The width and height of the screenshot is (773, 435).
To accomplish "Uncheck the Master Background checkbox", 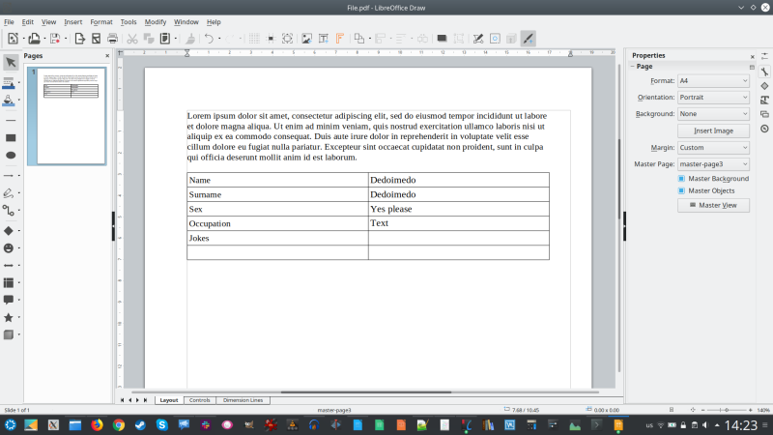I will pos(681,179).
